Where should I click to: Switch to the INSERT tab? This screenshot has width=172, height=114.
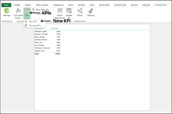coord(28,5)
